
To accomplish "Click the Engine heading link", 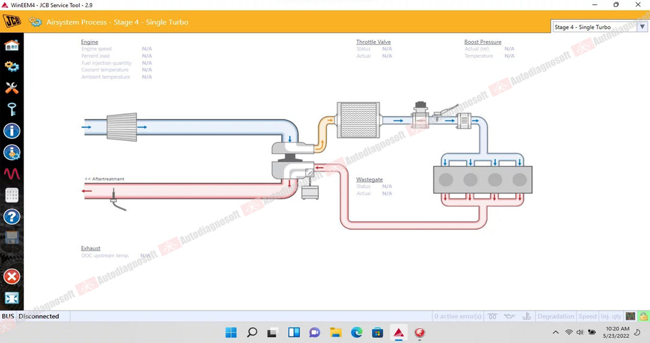I will [90, 42].
